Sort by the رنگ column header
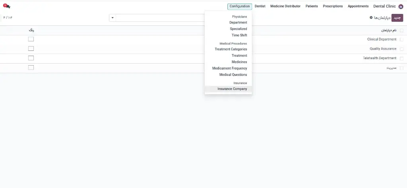Screen dimensions: 407x188 click(x=31, y=30)
